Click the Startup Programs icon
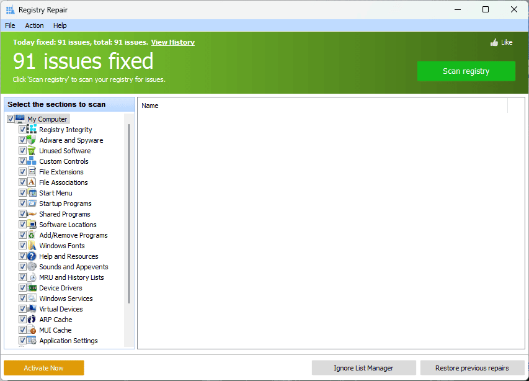 pos(32,203)
